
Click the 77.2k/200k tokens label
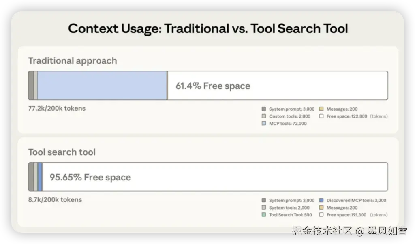tap(57, 108)
